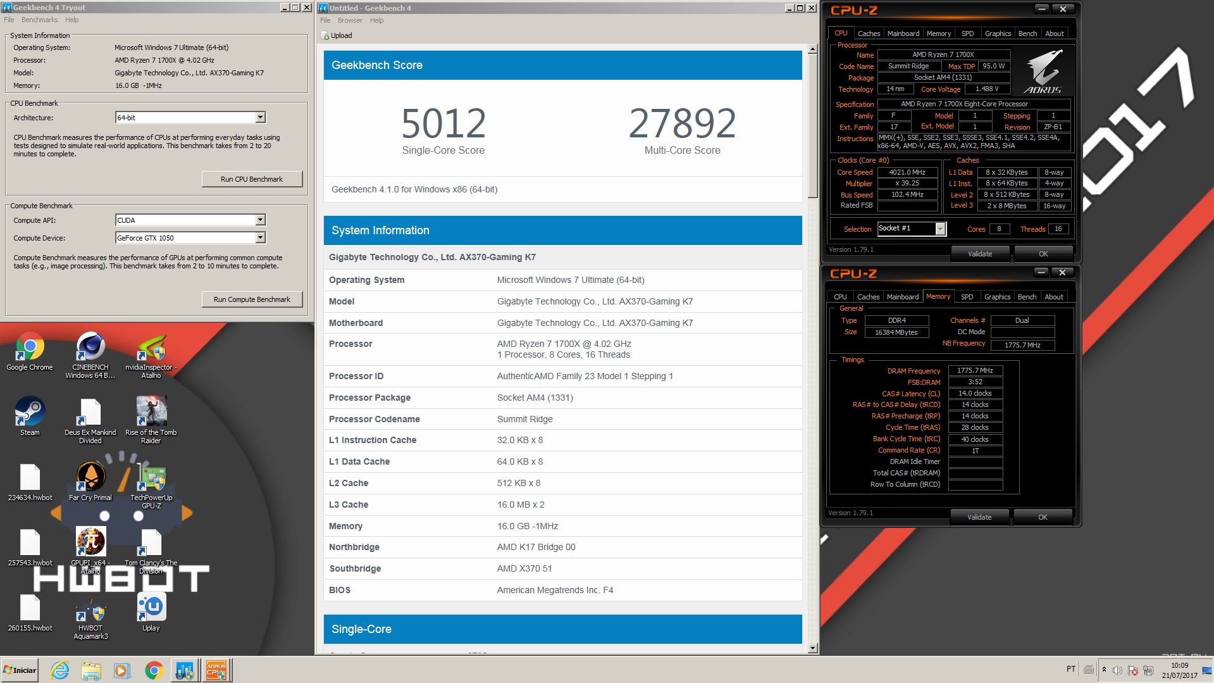Click the keyboard icon next to PT
Screen dimensions: 1214x683
(x=1089, y=670)
